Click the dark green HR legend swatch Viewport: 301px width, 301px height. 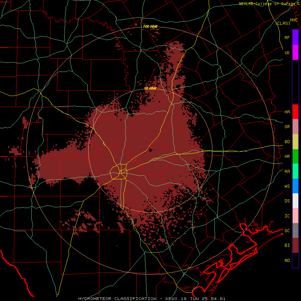coord(295,157)
